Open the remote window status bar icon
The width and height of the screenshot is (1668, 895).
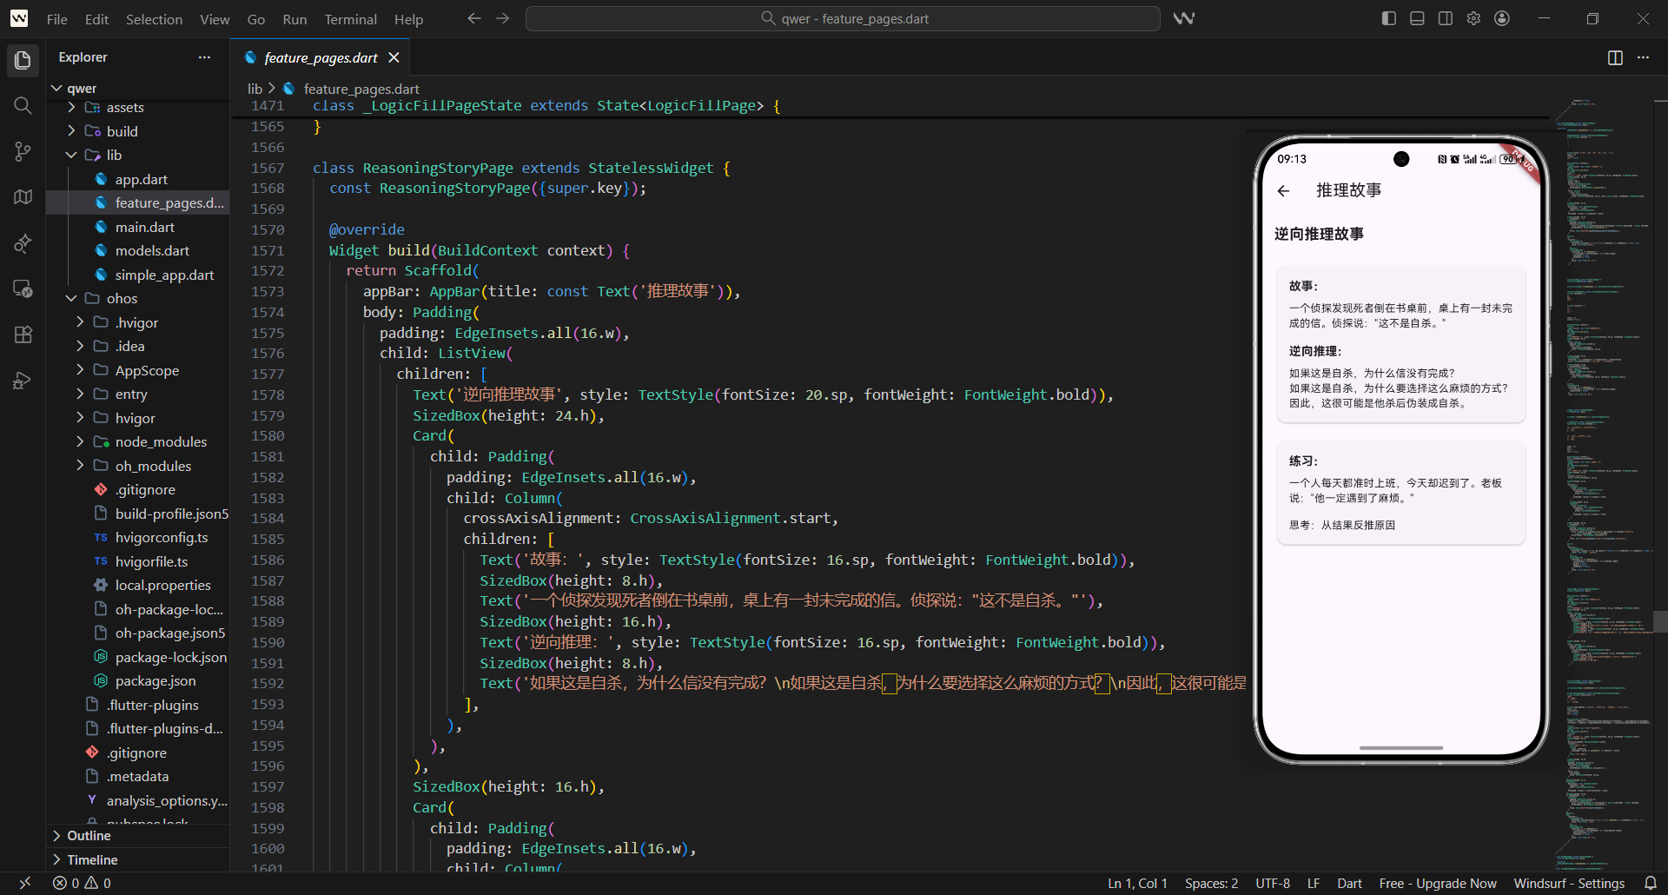[24, 883]
